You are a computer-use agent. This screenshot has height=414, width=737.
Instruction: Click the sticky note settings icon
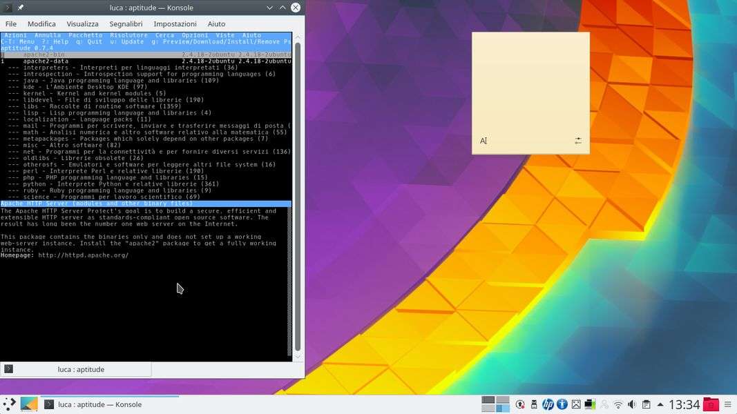[578, 141]
